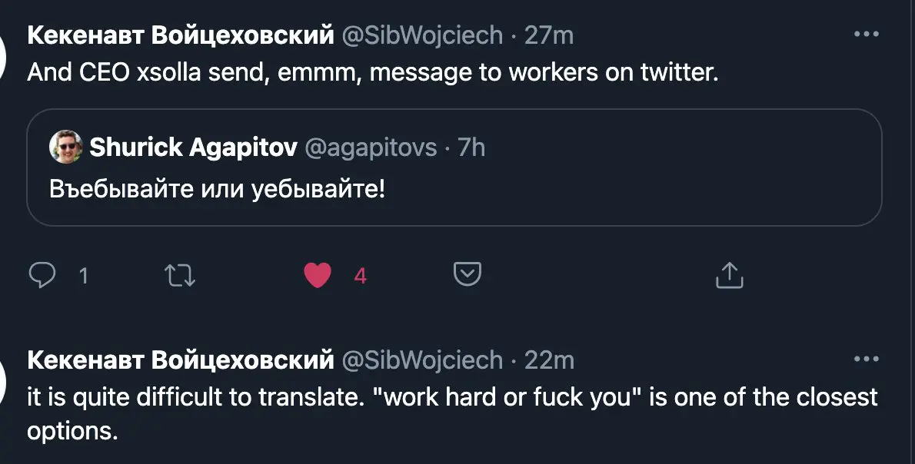915x464 pixels.
Task: Unlike the tweet via the red heart
Action: click(x=318, y=275)
